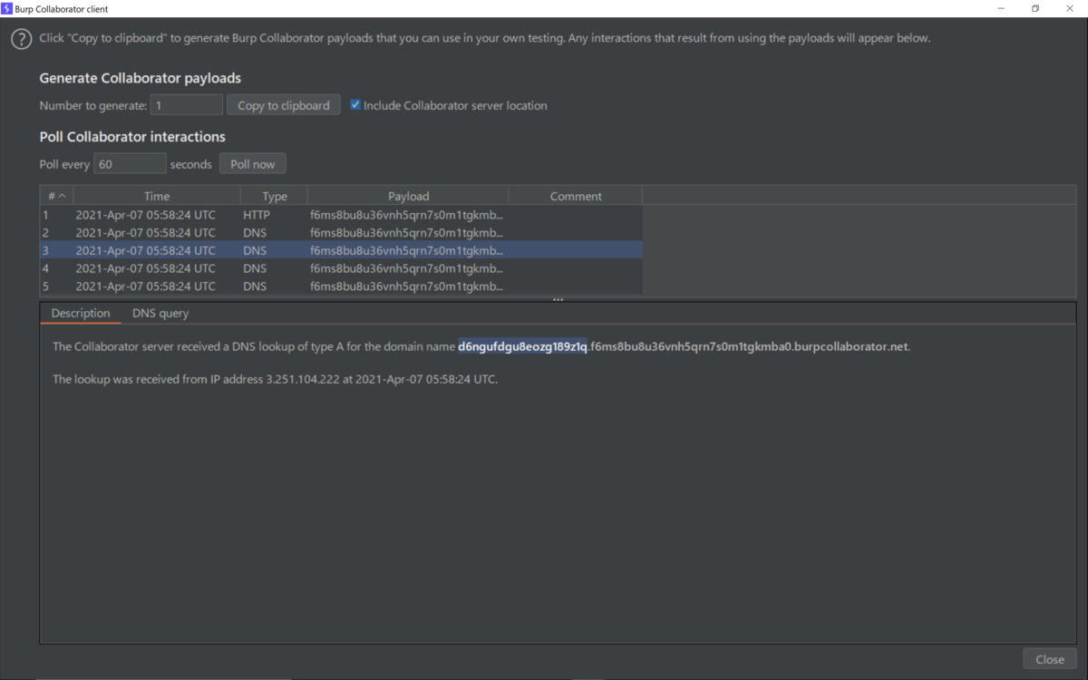Switch to the DNS query tab
1088x680 pixels.
(x=160, y=314)
